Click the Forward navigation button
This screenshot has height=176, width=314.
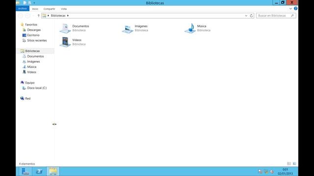(x=27, y=16)
